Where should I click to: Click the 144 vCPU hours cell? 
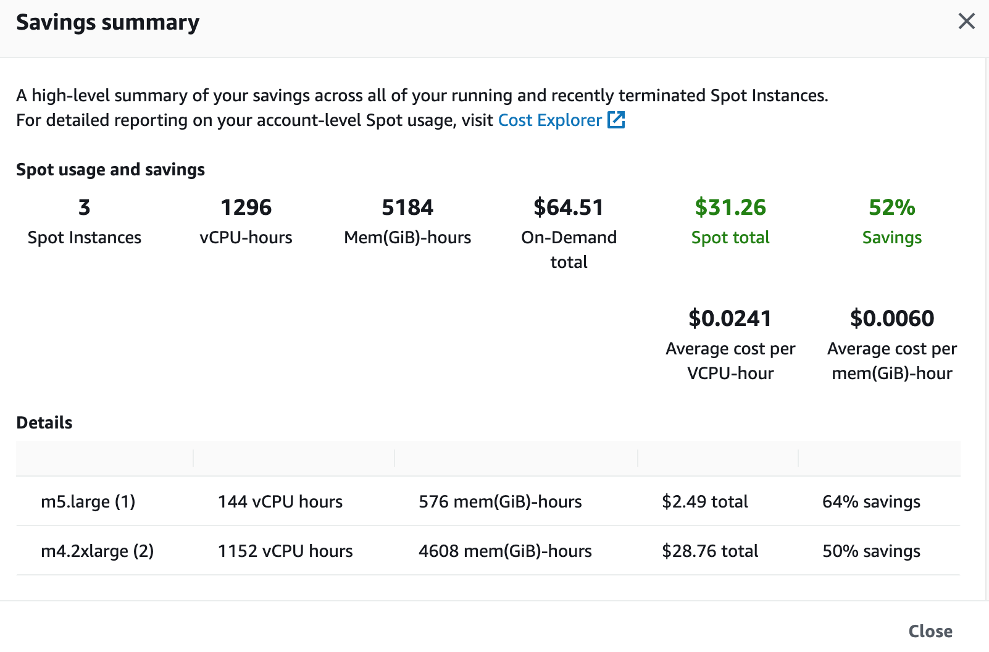pyautogui.click(x=280, y=501)
